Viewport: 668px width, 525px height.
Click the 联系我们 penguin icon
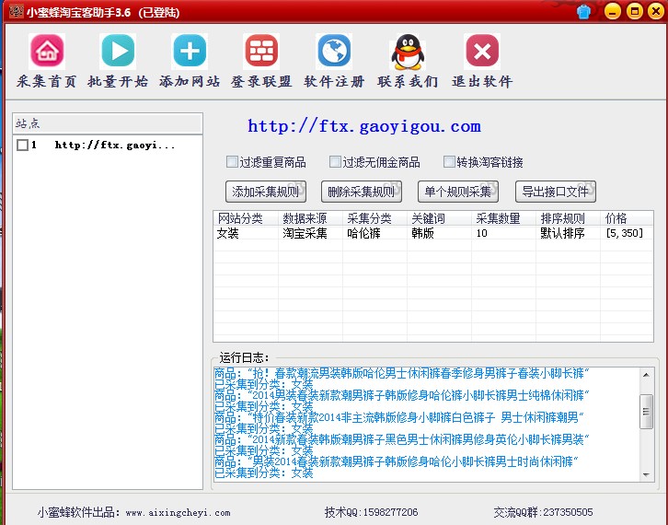408,52
